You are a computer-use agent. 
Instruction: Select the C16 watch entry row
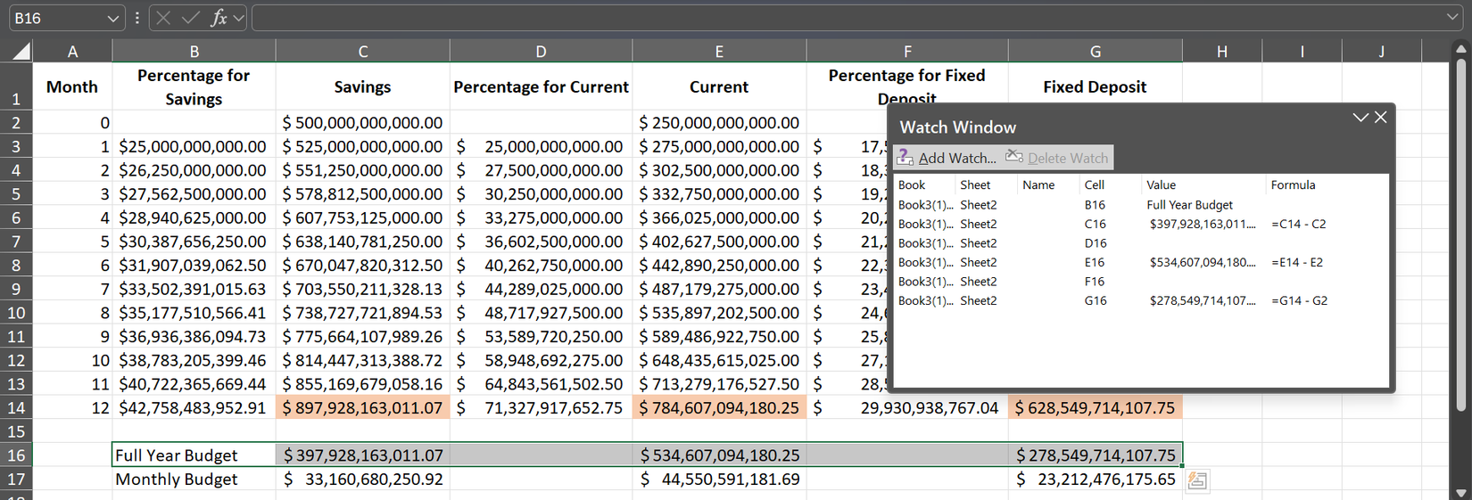coord(1095,224)
